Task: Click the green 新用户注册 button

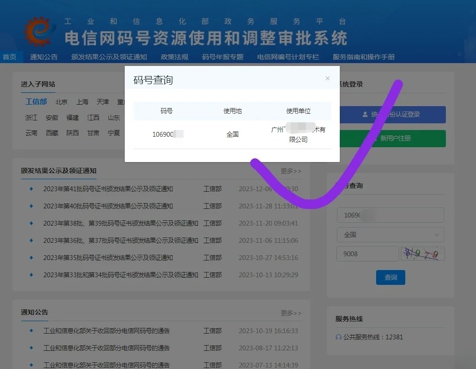Action: click(390, 138)
